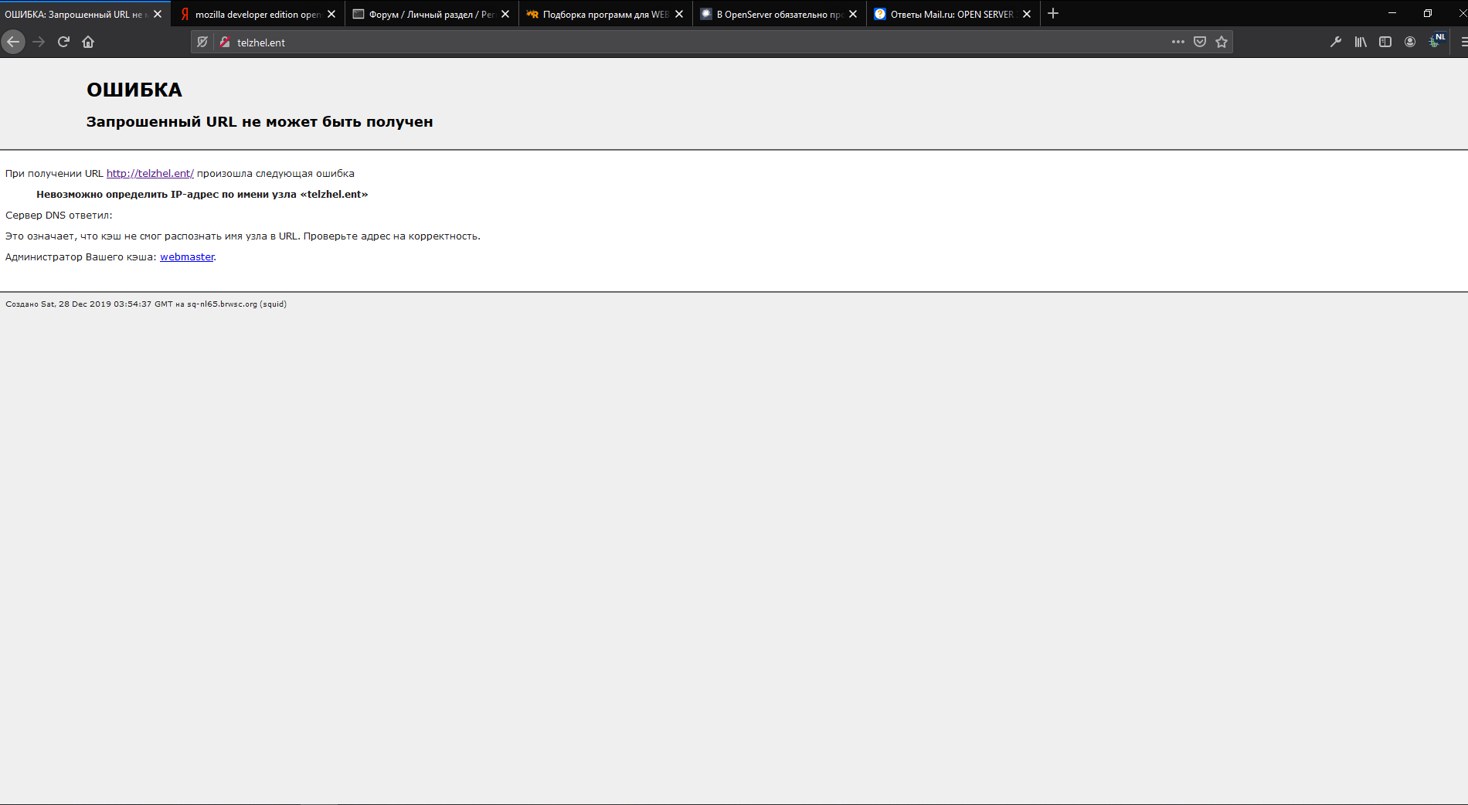The height and width of the screenshot is (805, 1468).
Task: Bookmark this page with the star
Action: click(x=1222, y=42)
